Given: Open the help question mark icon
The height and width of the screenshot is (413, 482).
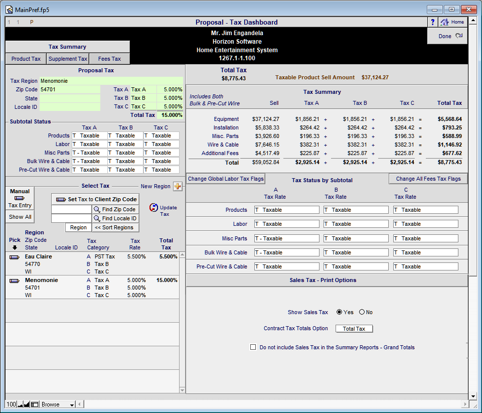Looking at the screenshot, I should 432,22.
